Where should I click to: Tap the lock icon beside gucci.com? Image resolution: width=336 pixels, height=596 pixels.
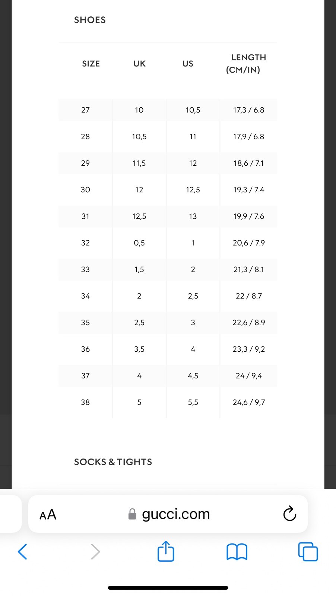pyautogui.click(x=132, y=514)
